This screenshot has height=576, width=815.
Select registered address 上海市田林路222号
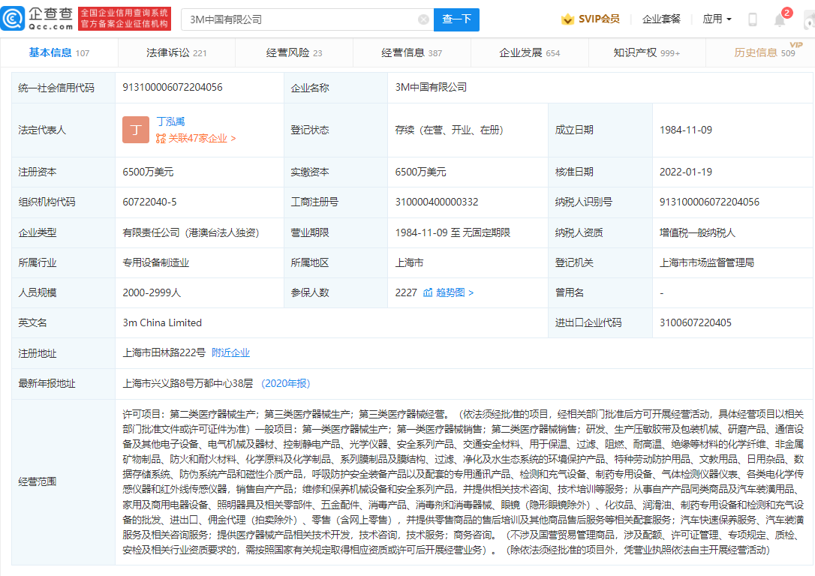[x=164, y=352]
